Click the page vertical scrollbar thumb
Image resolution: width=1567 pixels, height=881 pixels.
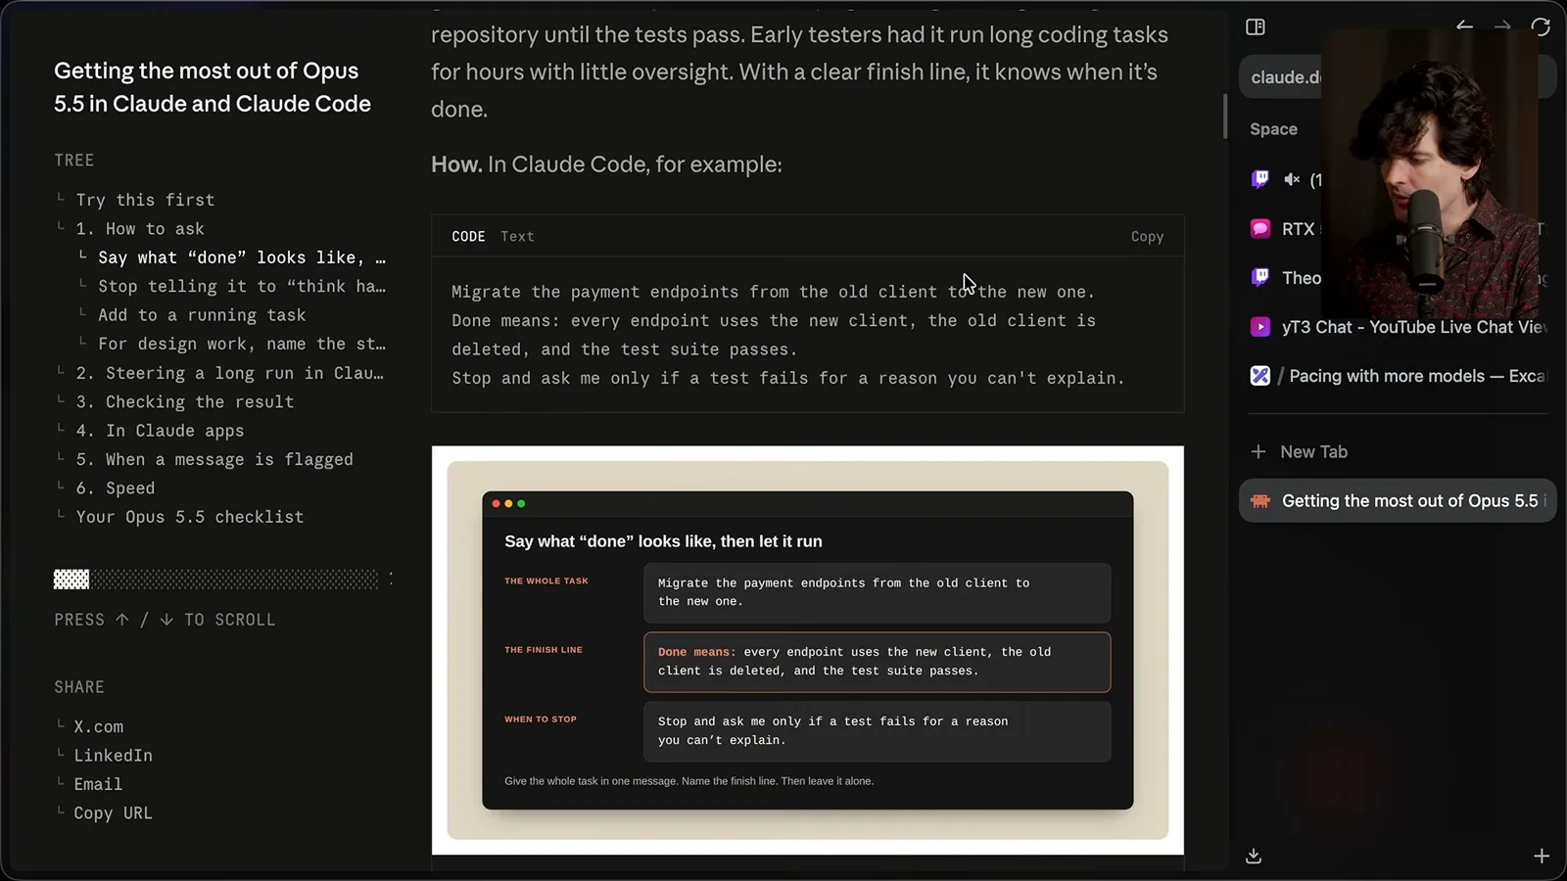1225,116
